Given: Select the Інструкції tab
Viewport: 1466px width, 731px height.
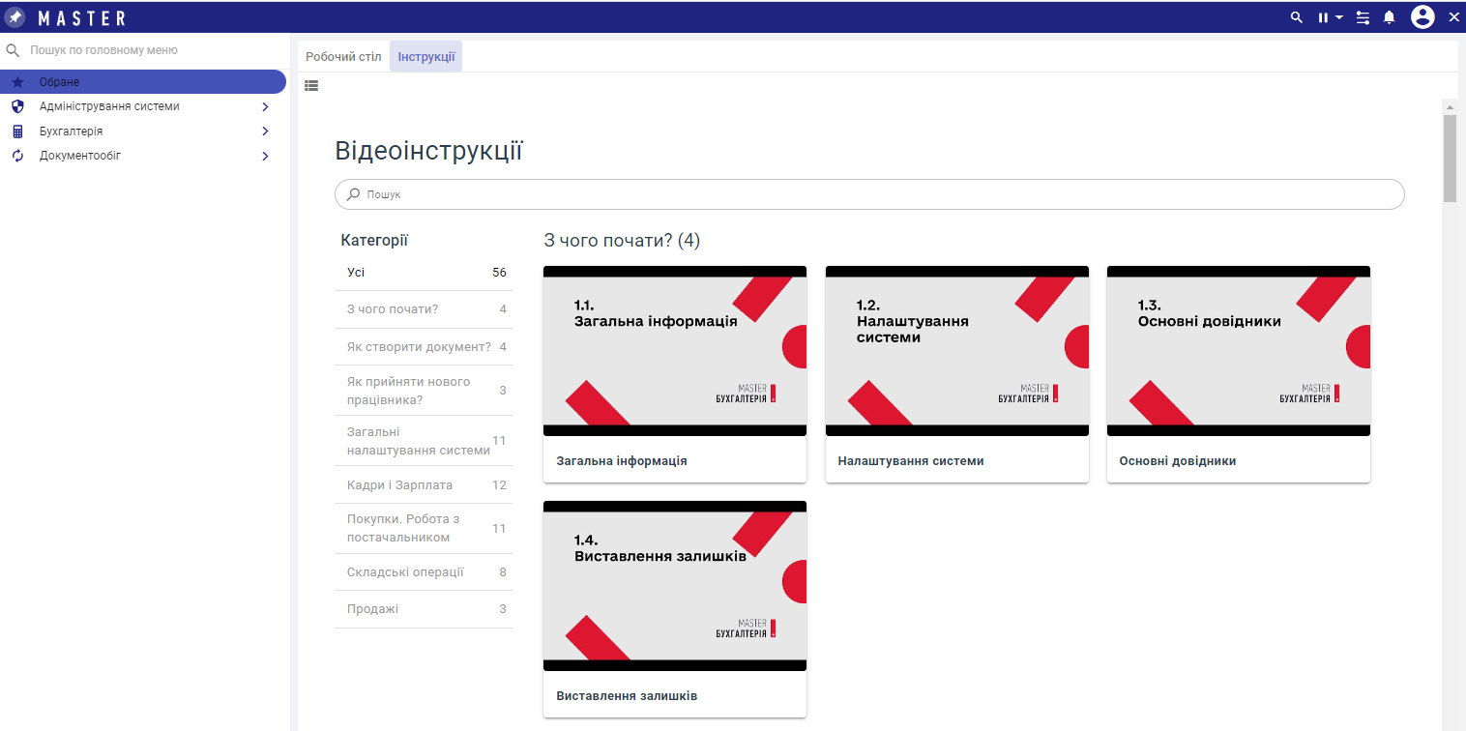Looking at the screenshot, I should click(x=425, y=57).
